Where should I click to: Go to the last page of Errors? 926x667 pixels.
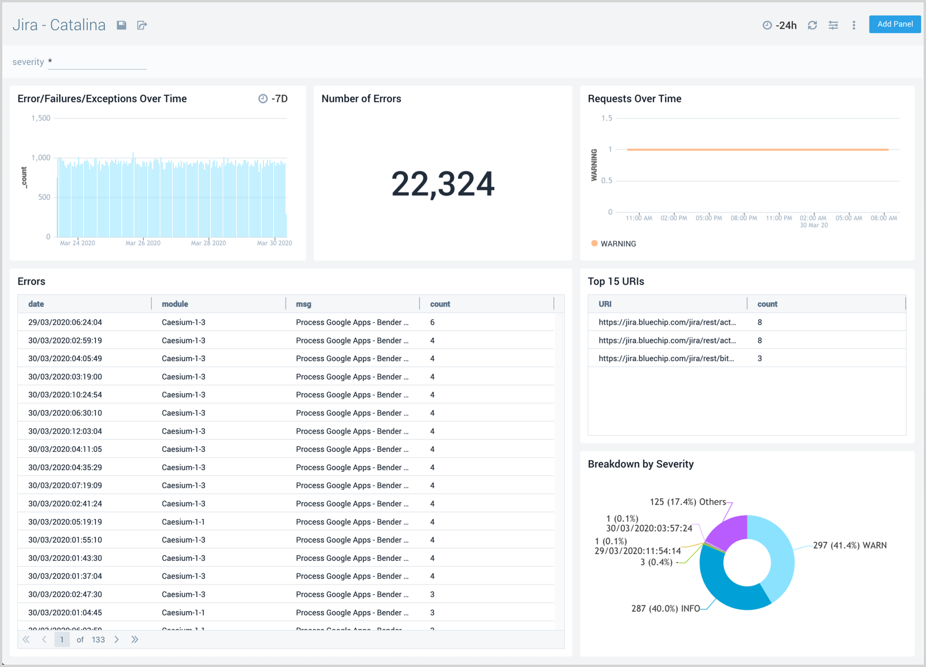135,639
